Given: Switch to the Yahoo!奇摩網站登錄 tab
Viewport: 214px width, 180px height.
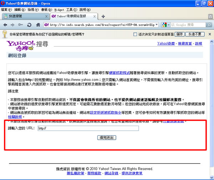Looking at the screenshot, I should click(x=74, y=16).
